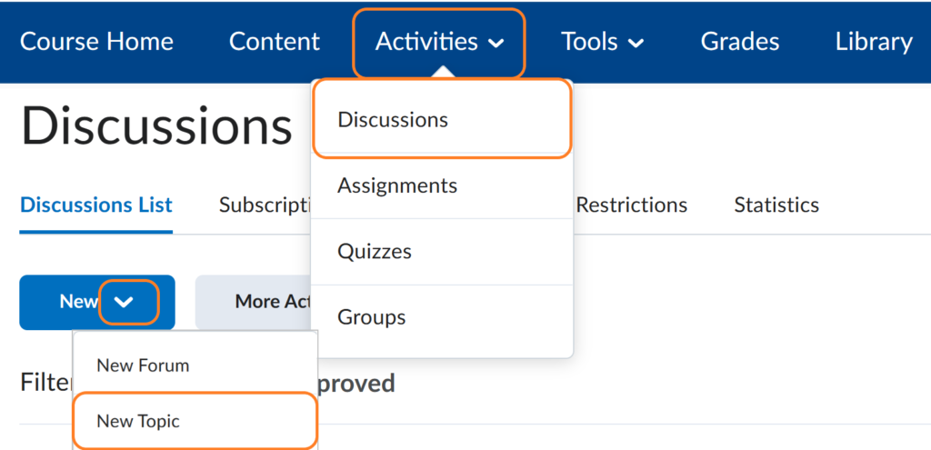Go to Content in navbar

pos(275,42)
